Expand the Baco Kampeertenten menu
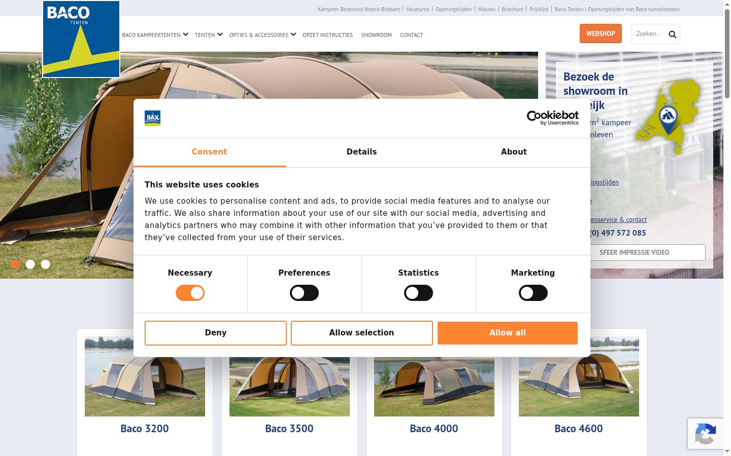Screen dimensions: 731x456 point(155,35)
